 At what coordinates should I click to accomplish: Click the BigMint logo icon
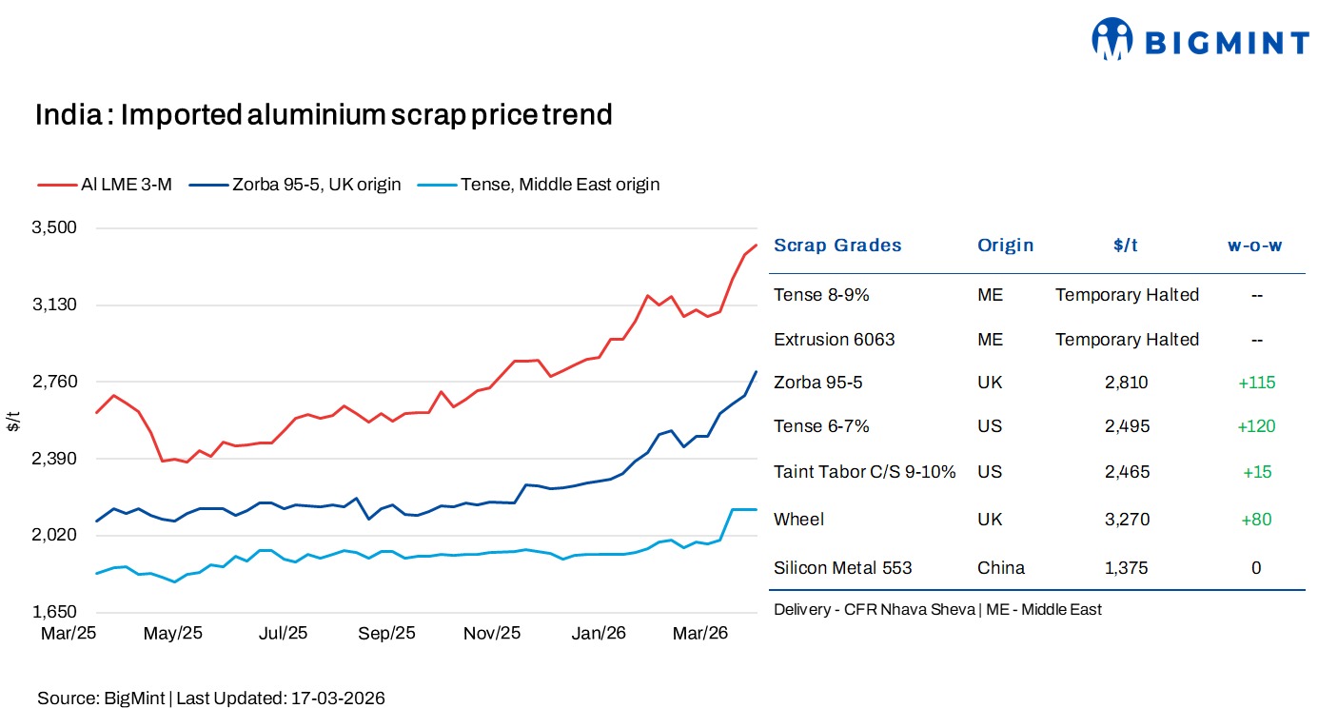pos(1111,40)
